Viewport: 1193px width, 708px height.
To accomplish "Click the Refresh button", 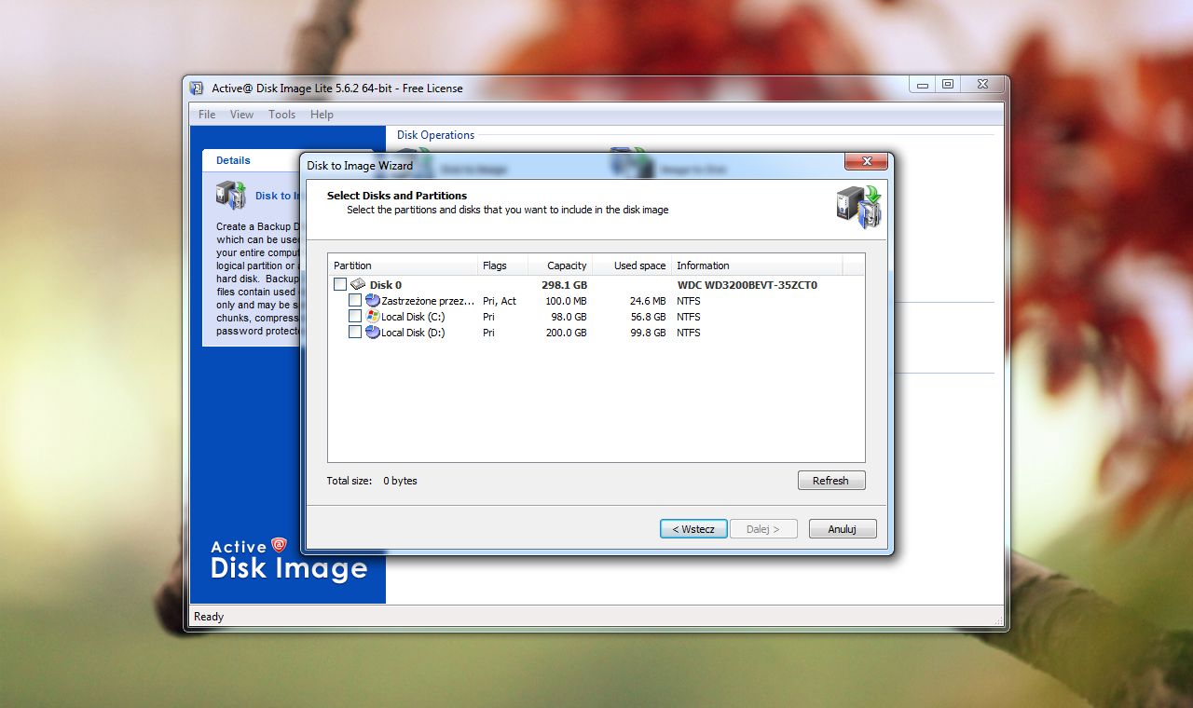I will (x=831, y=481).
